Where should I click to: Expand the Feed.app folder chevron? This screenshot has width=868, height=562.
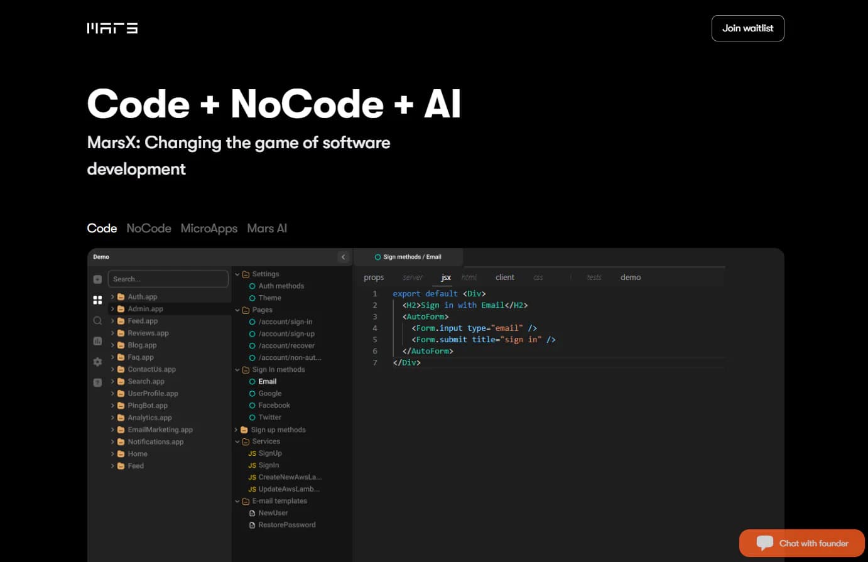point(112,321)
